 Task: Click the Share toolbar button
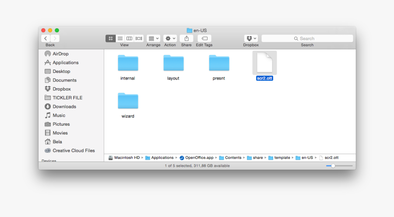[186, 38]
